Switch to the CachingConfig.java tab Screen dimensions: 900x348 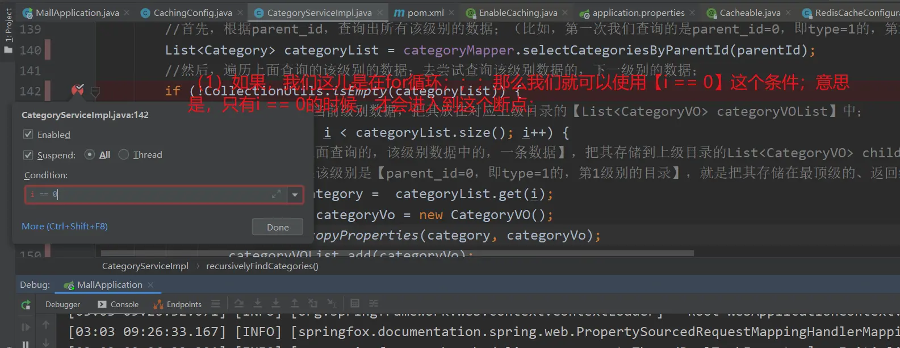pos(193,12)
